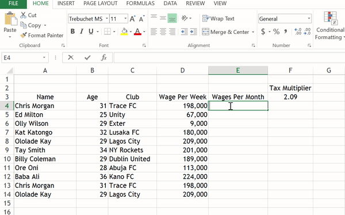This screenshot has height=215, width=345.
Task: Expand the fill color arrow
Action: click(131, 32)
